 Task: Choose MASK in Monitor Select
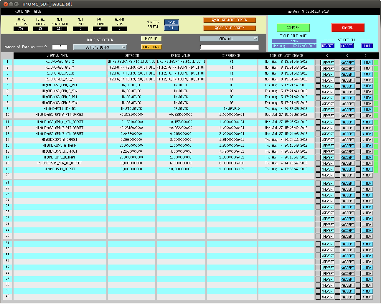coord(171,22)
